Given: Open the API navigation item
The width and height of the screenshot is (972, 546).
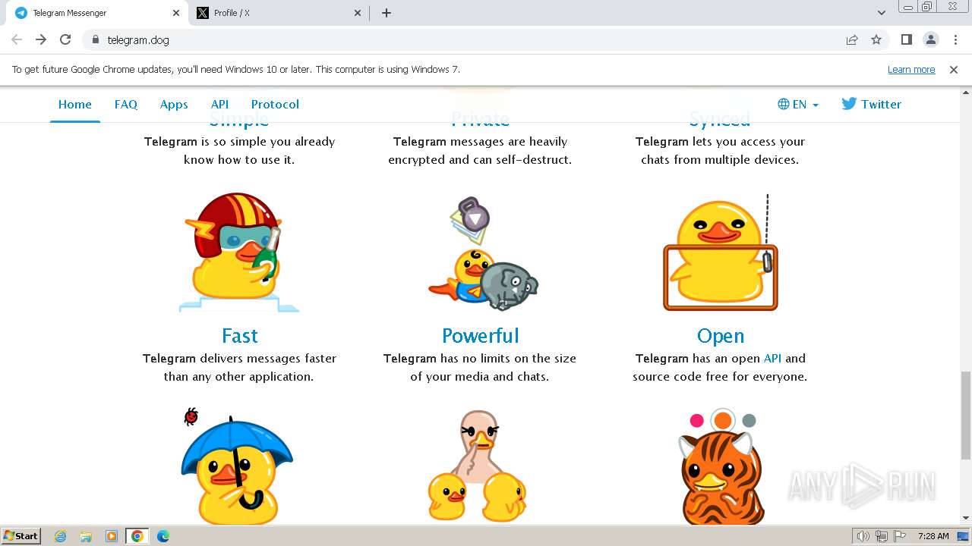Looking at the screenshot, I should 219,105.
